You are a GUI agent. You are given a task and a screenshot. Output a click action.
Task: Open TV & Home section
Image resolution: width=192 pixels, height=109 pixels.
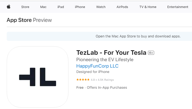tap(148, 7)
